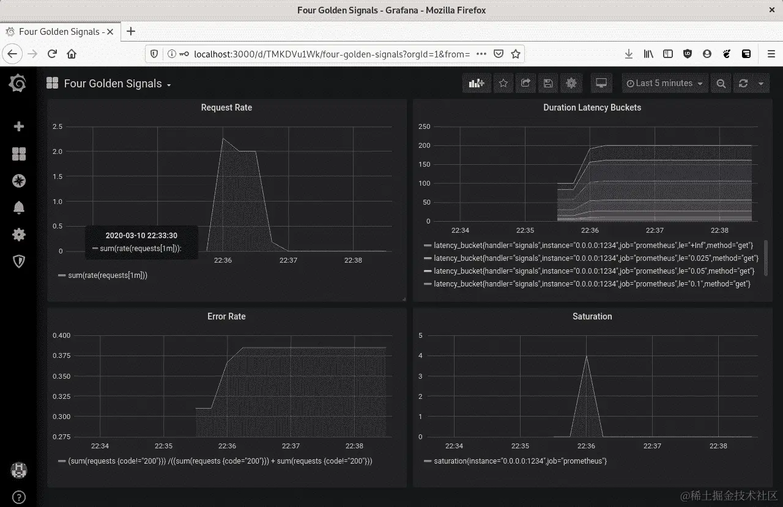Toggle sum(rate(requests[1m])) legend series

point(108,275)
